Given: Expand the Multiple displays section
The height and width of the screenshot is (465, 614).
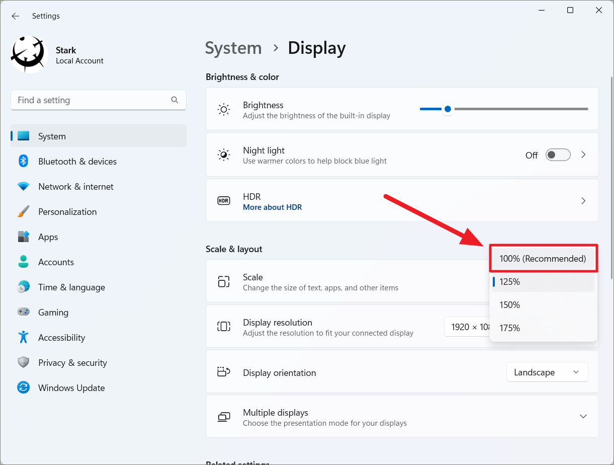Looking at the screenshot, I should (x=583, y=416).
